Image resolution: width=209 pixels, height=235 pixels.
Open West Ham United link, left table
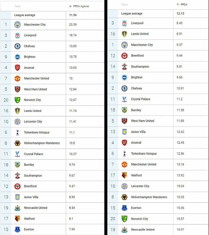(35, 89)
